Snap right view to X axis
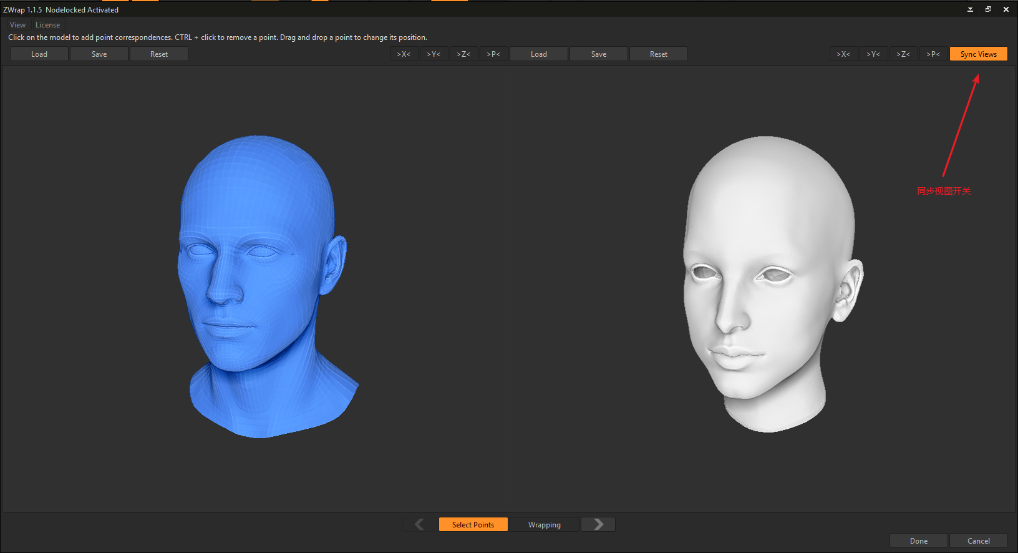Screen dimensions: 1018x553 [843, 54]
